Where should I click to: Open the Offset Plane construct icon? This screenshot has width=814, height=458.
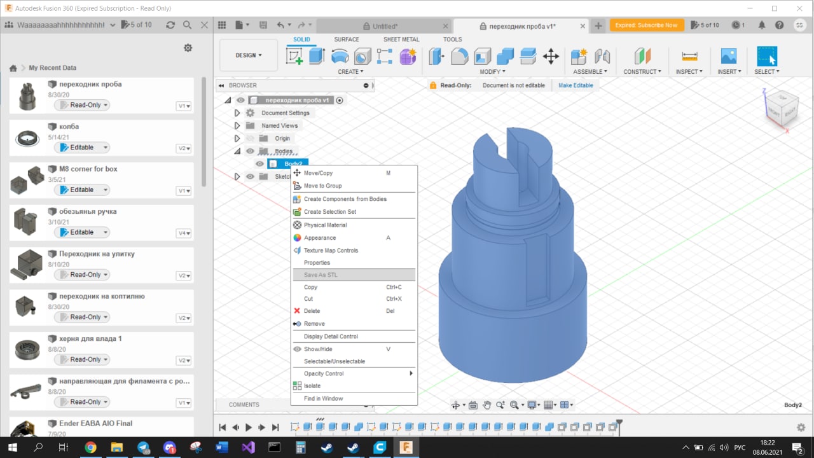tap(642, 57)
